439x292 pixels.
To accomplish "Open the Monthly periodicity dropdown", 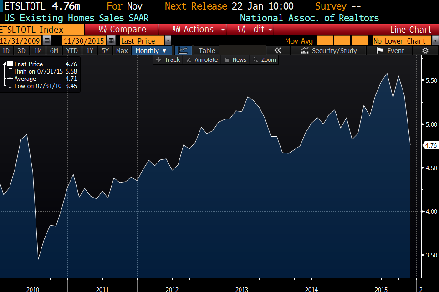I will (152, 50).
